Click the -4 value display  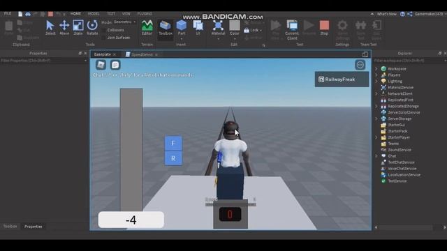click(x=131, y=220)
